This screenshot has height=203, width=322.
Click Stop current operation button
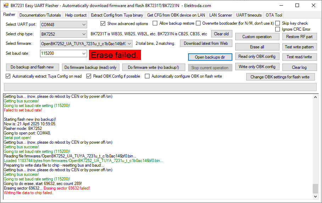210,67
